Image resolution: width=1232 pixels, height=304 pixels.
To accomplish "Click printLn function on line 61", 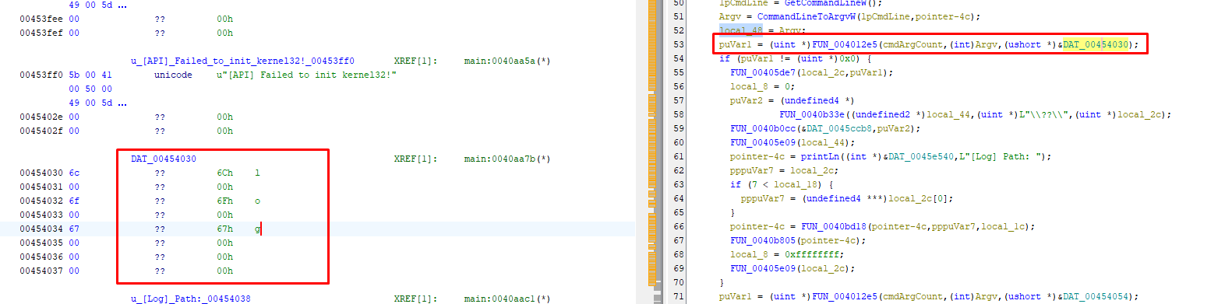I will pos(820,156).
